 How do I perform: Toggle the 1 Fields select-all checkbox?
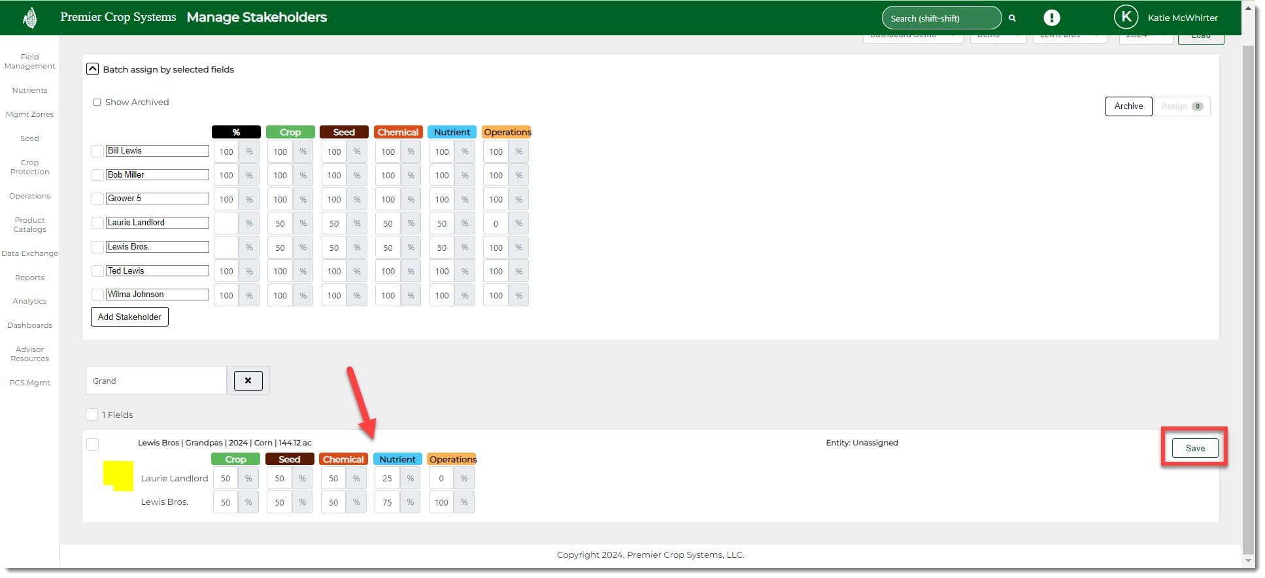pos(92,415)
